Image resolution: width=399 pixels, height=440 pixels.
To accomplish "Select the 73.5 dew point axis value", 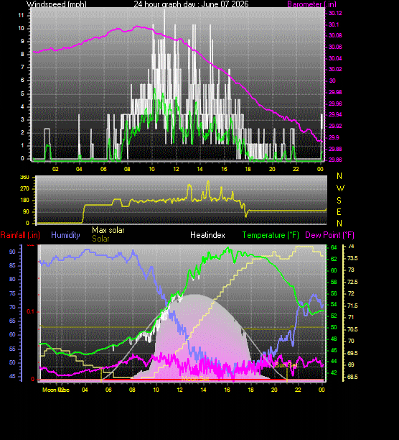I will coord(352,258).
